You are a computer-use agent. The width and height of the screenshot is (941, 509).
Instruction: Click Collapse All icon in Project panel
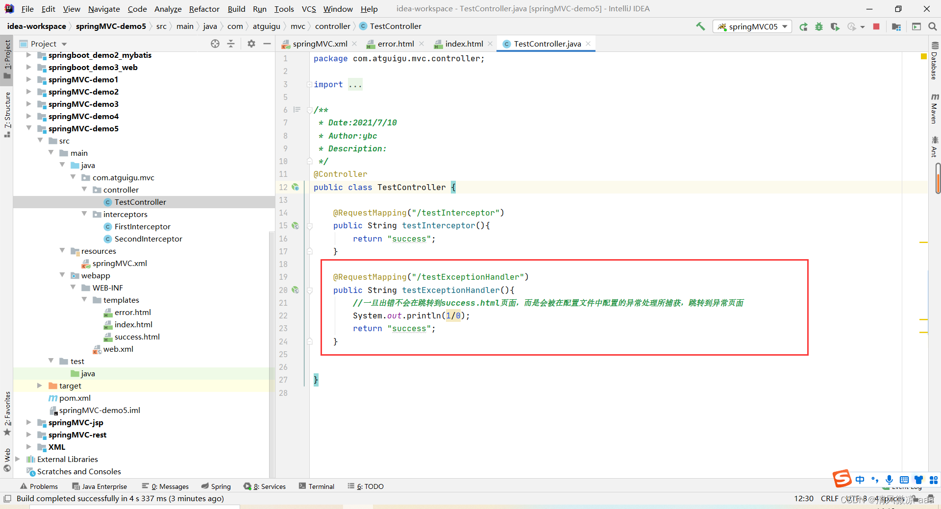(x=231, y=44)
